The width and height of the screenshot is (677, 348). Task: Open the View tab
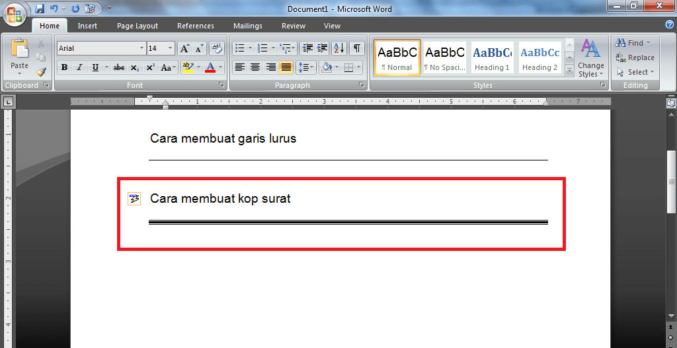(x=332, y=26)
